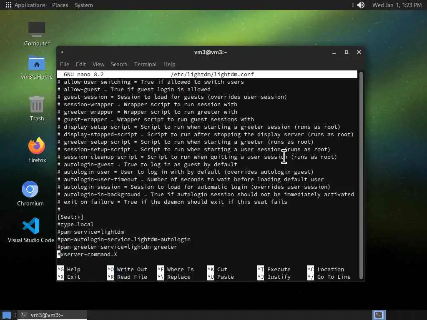
Task: Place cursor on #type=local line
Action: [x=75, y=225]
